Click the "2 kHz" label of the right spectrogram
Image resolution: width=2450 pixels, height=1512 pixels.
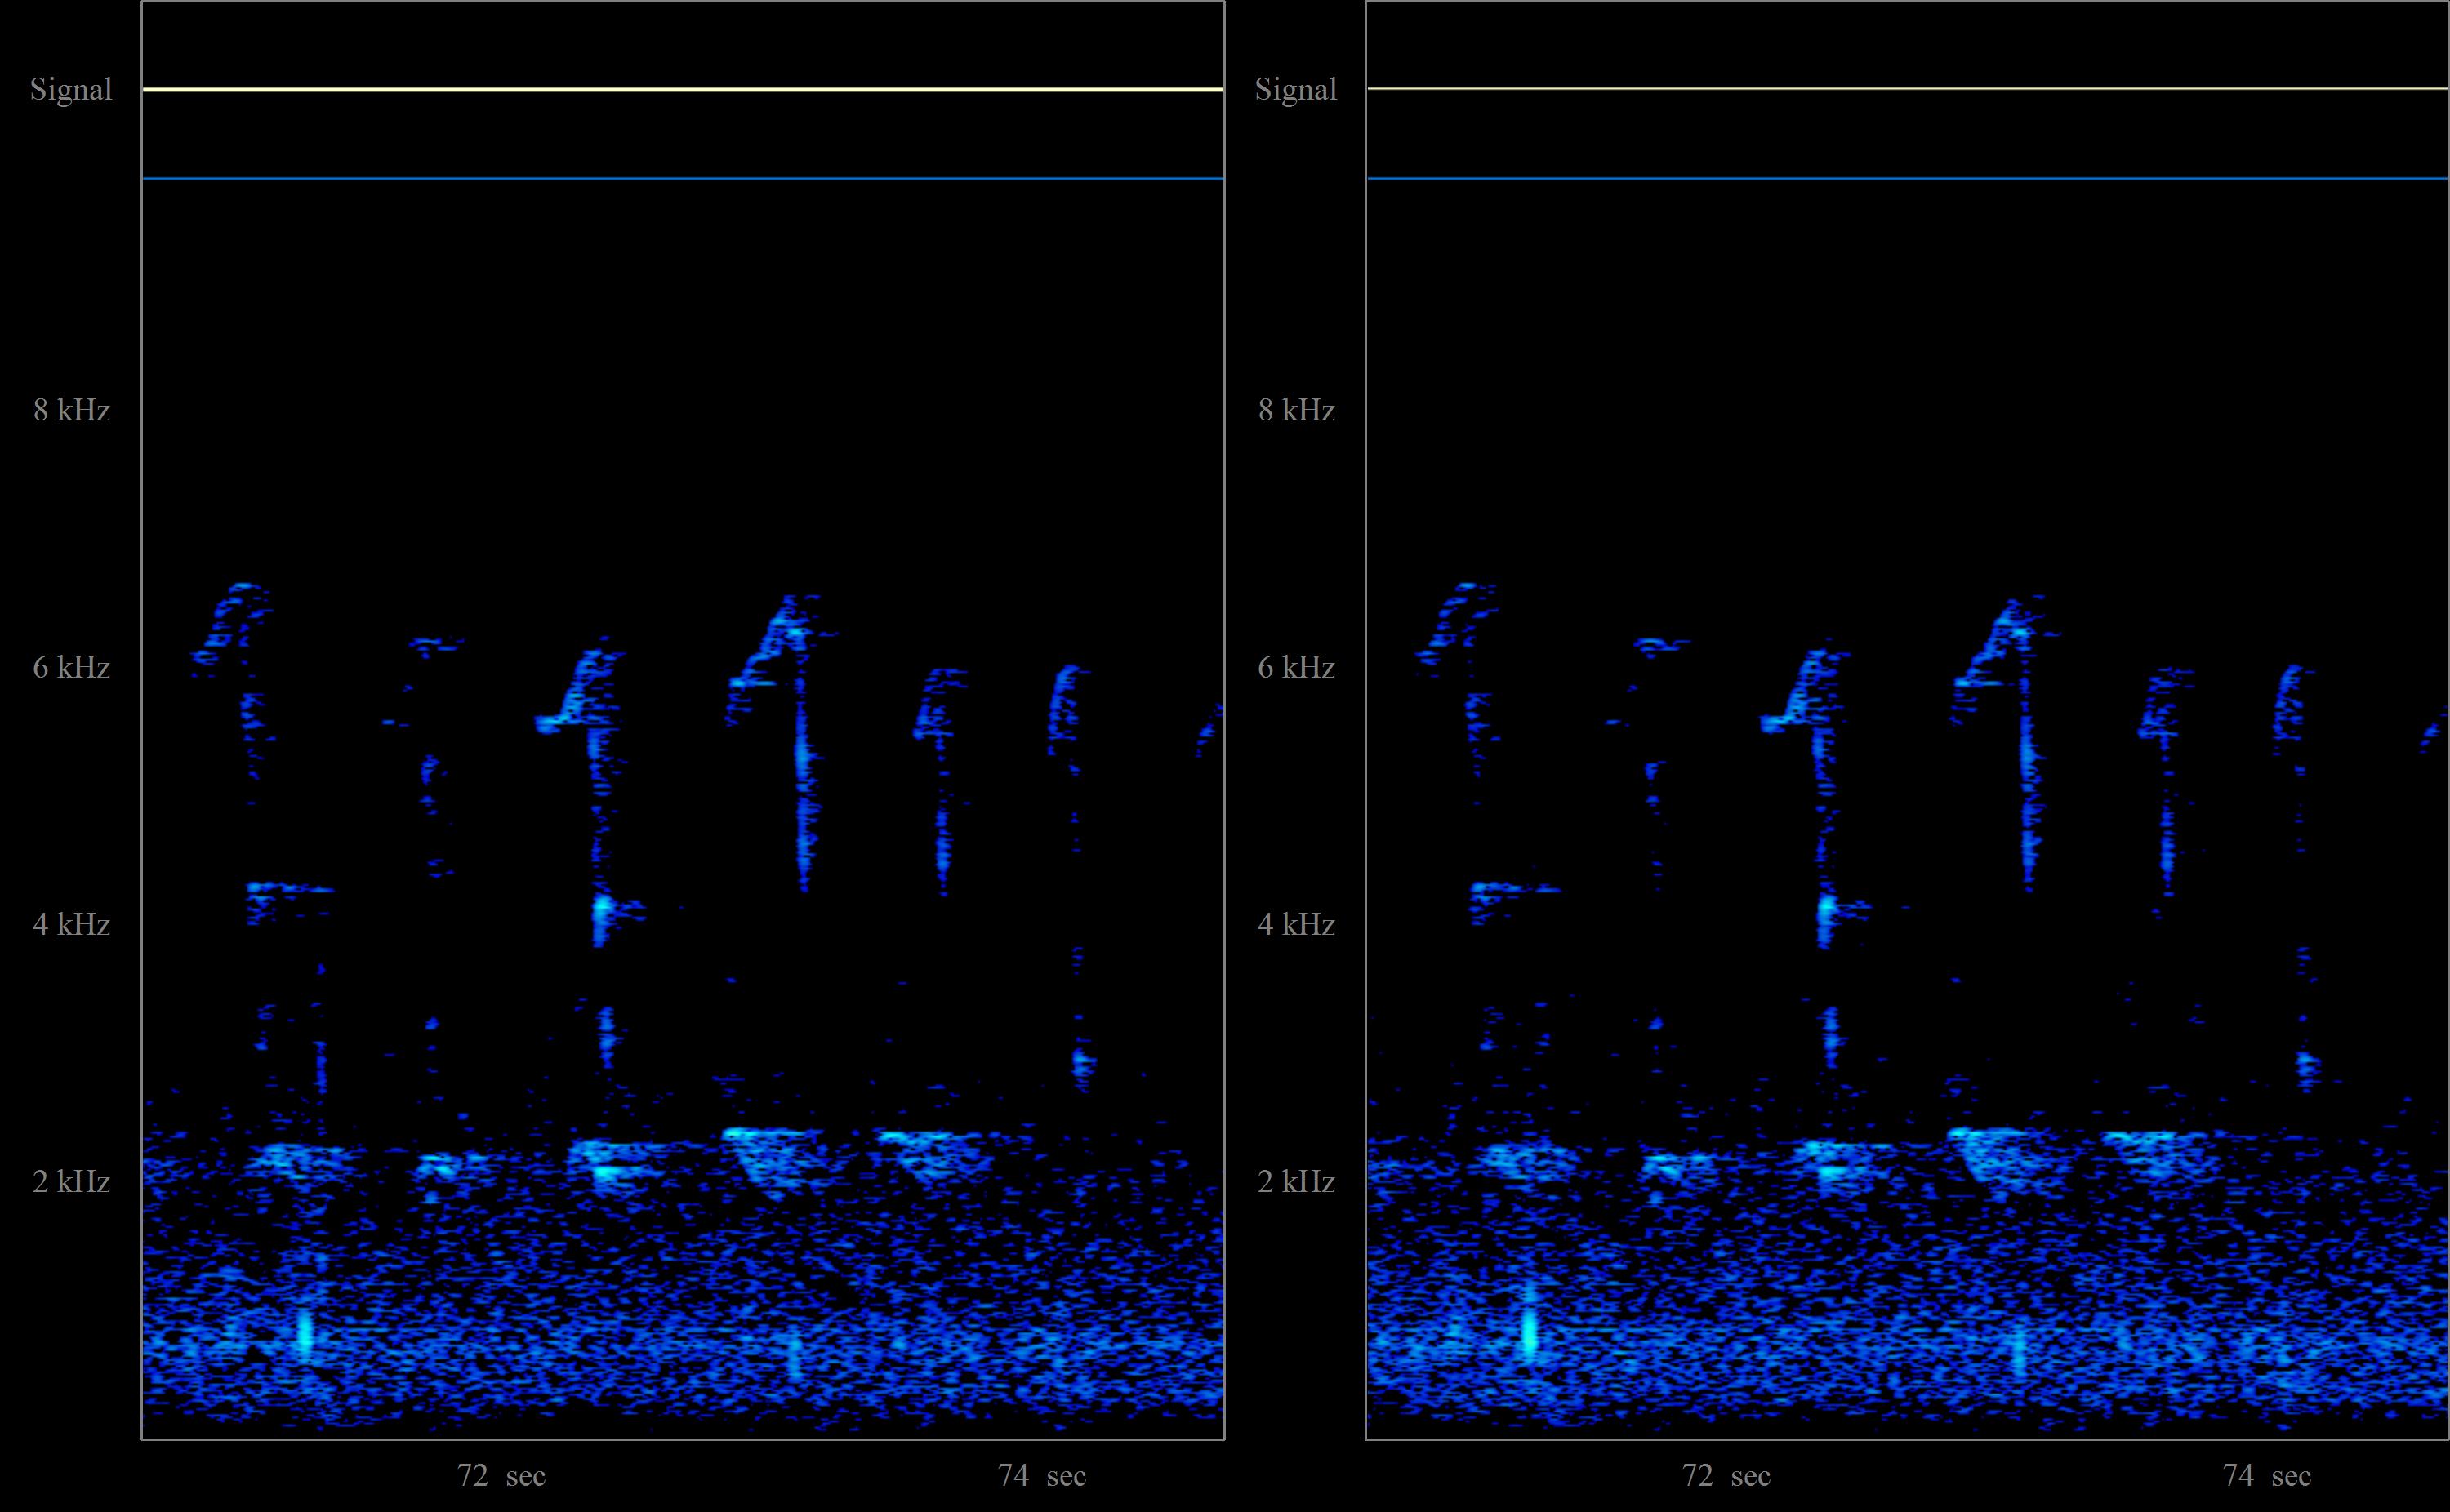tap(1296, 1181)
